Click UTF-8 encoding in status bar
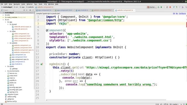Image resolution: width=187 pixels, height=105 pixels. (166, 104)
